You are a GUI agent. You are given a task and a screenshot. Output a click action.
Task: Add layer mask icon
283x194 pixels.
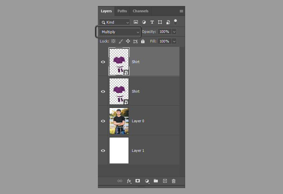tap(138, 181)
